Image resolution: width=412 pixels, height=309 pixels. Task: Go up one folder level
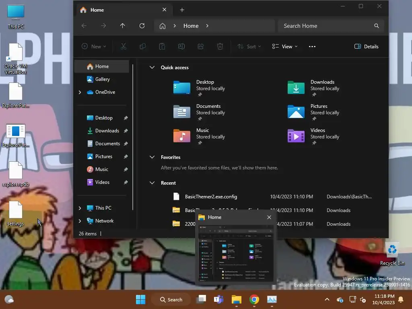point(123,26)
